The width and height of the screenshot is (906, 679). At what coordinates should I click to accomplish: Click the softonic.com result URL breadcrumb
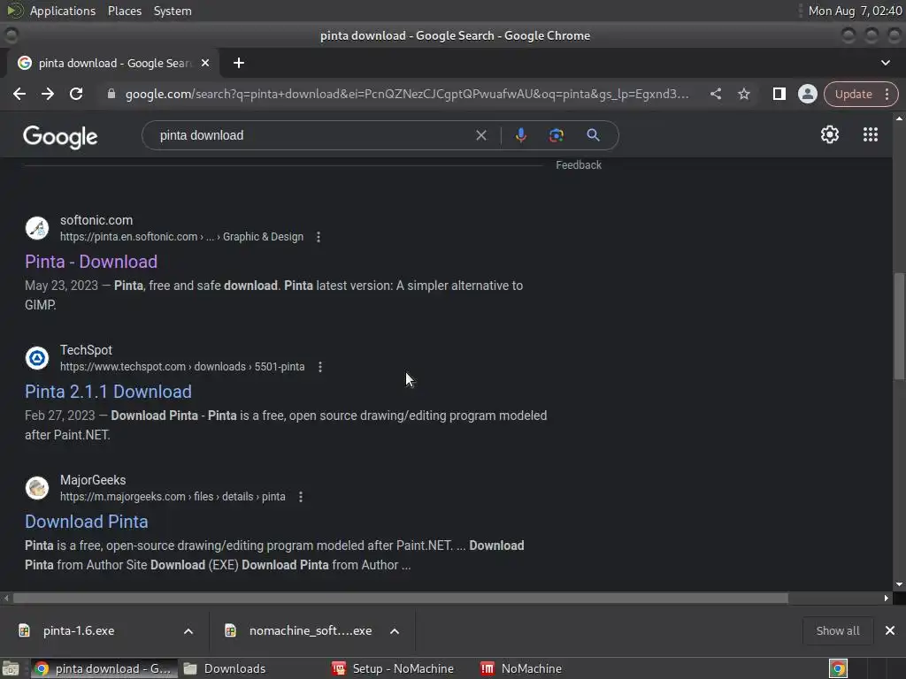point(181,237)
